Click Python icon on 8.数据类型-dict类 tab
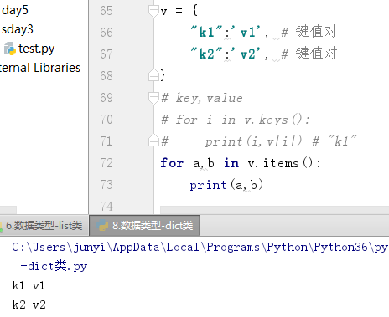Viewport: 389px width, 317px height. click(102, 225)
